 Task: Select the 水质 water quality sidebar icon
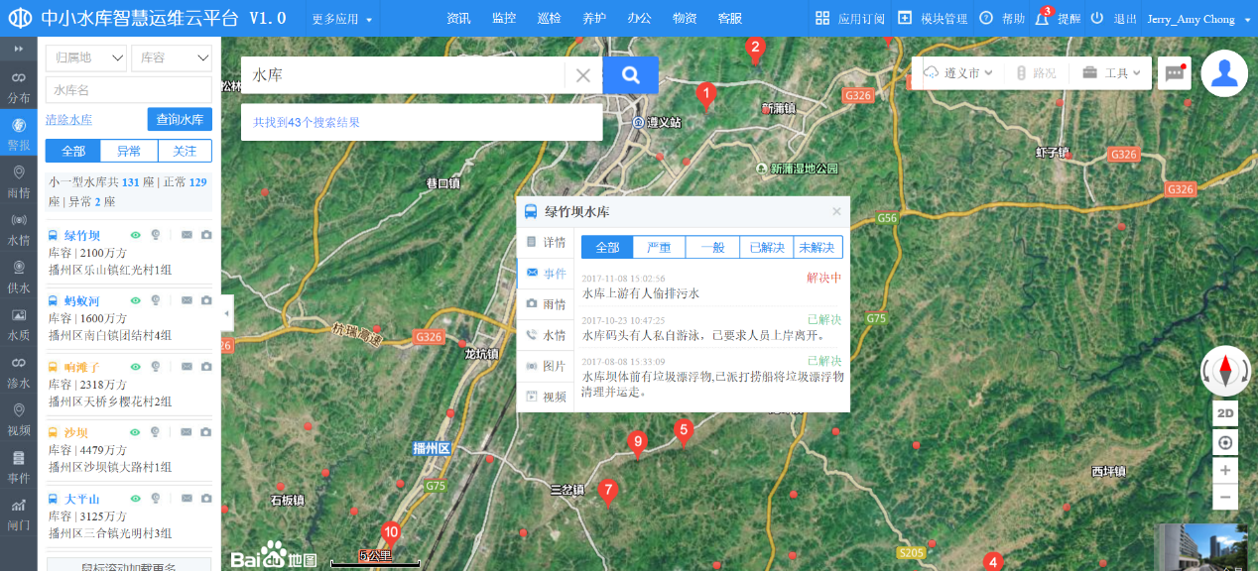[18, 324]
